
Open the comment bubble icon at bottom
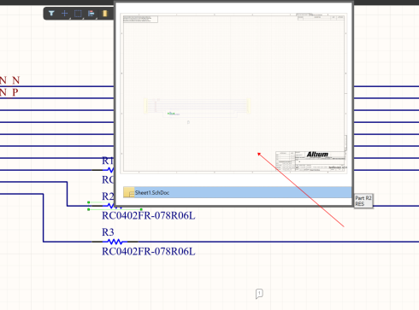[x=259, y=294]
